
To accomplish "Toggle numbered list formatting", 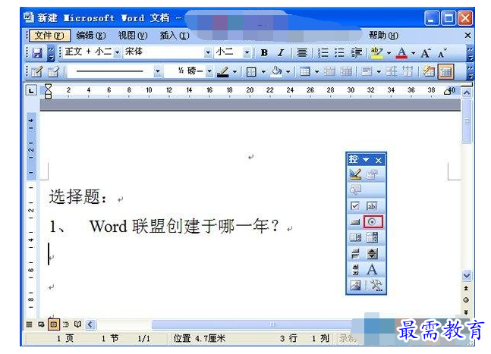I will click(x=323, y=53).
